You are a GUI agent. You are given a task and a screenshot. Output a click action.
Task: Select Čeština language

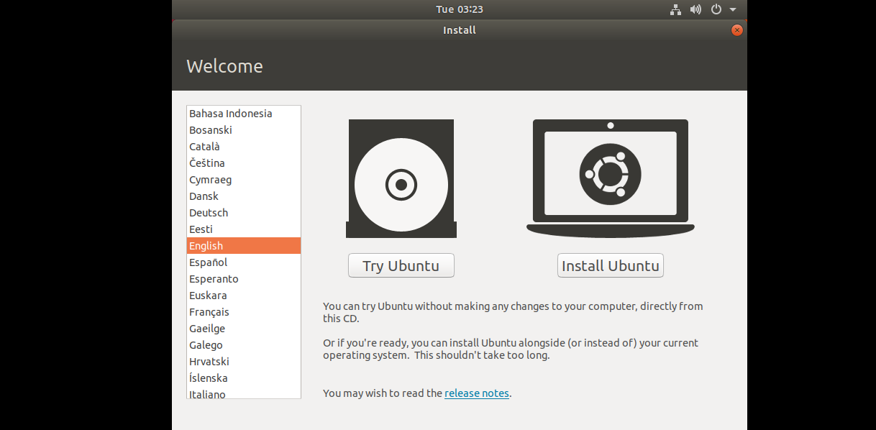point(244,163)
